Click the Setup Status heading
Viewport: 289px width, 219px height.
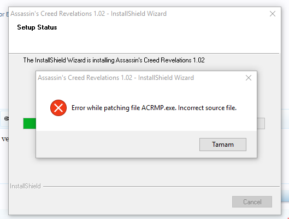coord(37,27)
